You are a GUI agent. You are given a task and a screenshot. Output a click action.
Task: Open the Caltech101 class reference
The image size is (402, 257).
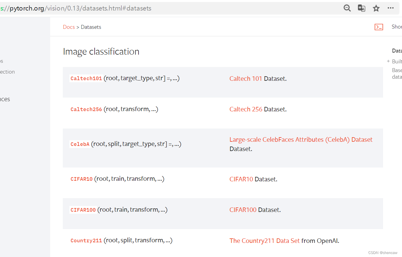(86, 79)
